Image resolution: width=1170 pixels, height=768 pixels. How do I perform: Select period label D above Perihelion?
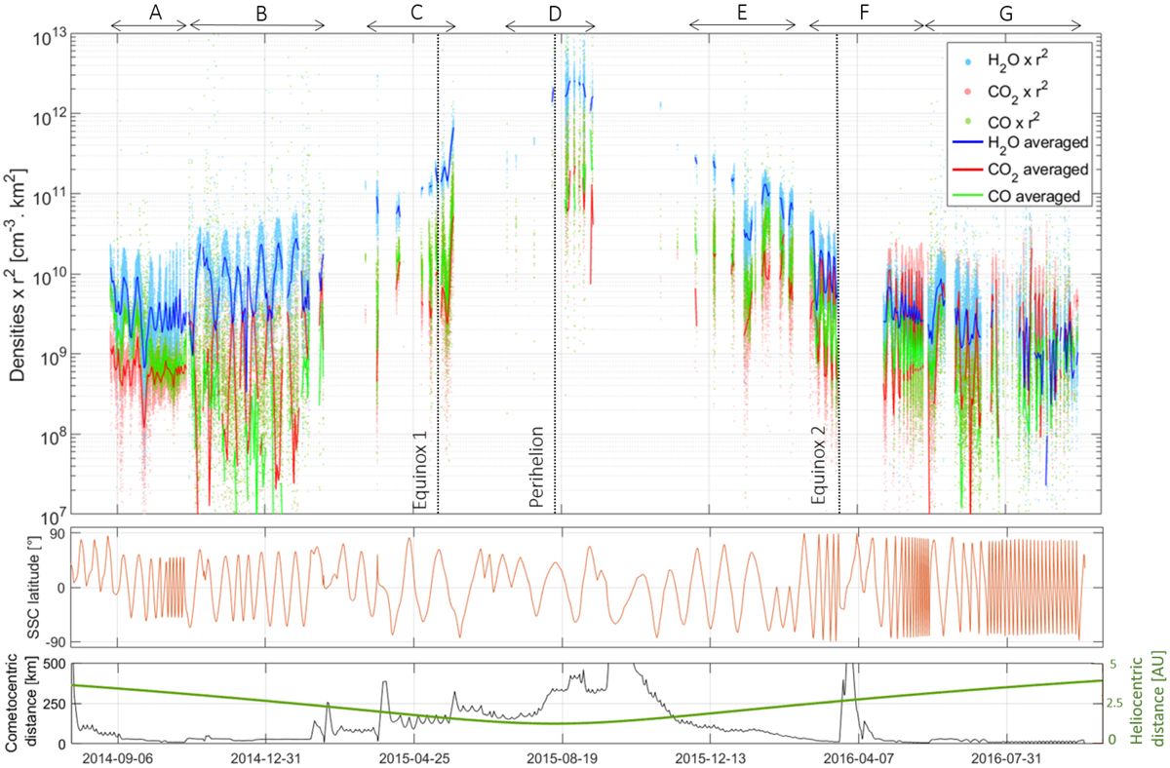[x=555, y=14]
